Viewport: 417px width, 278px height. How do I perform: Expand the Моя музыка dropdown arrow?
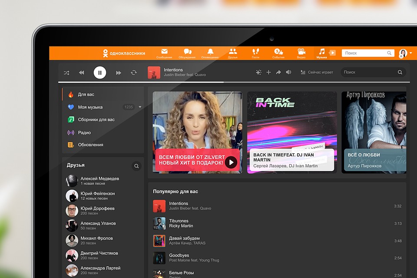pyautogui.click(x=140, y=107)
